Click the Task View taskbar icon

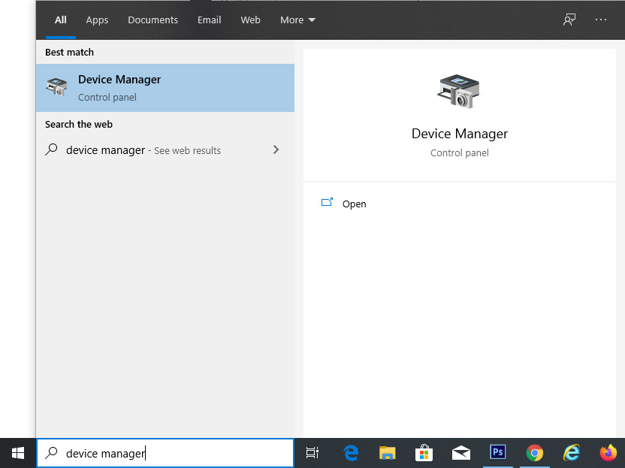pyautogui.click(x=312, y=453)
